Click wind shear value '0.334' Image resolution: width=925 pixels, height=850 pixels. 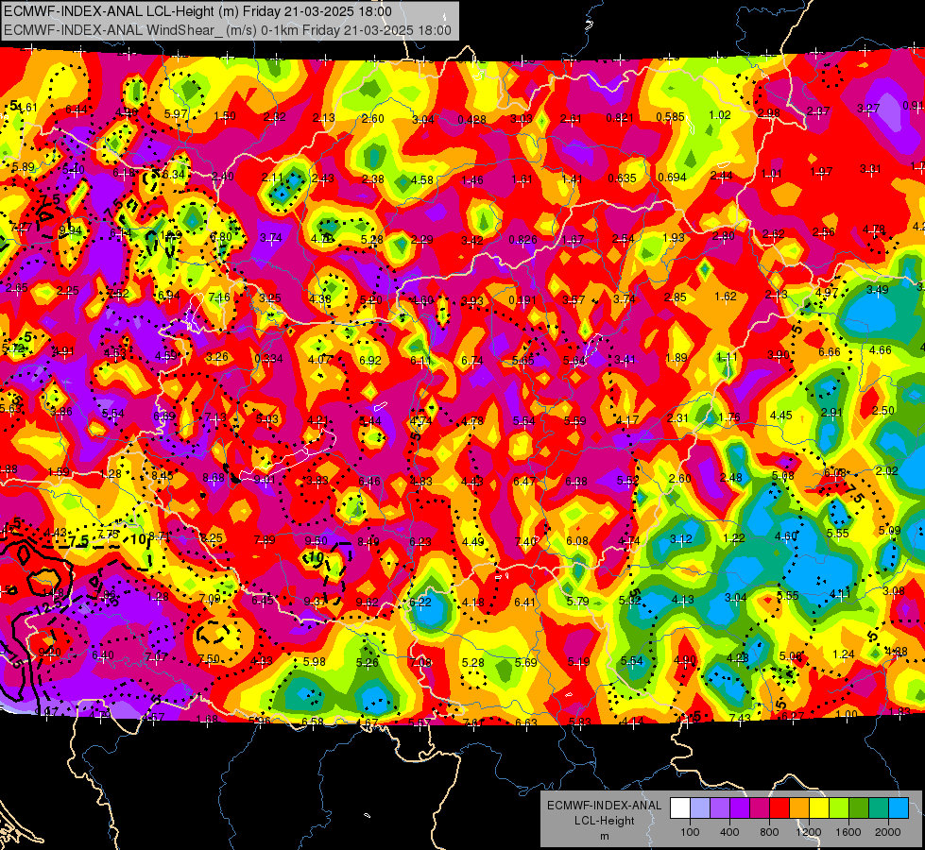(x=268, y=359)
